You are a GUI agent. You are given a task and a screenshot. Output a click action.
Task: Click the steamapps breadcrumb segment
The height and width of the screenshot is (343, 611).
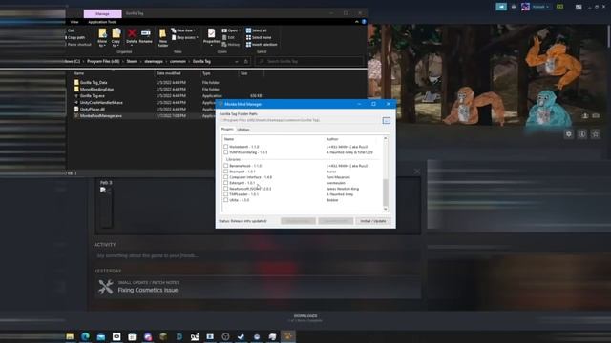pos(154,61)
